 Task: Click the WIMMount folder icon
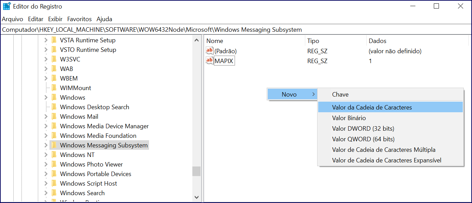54,88
